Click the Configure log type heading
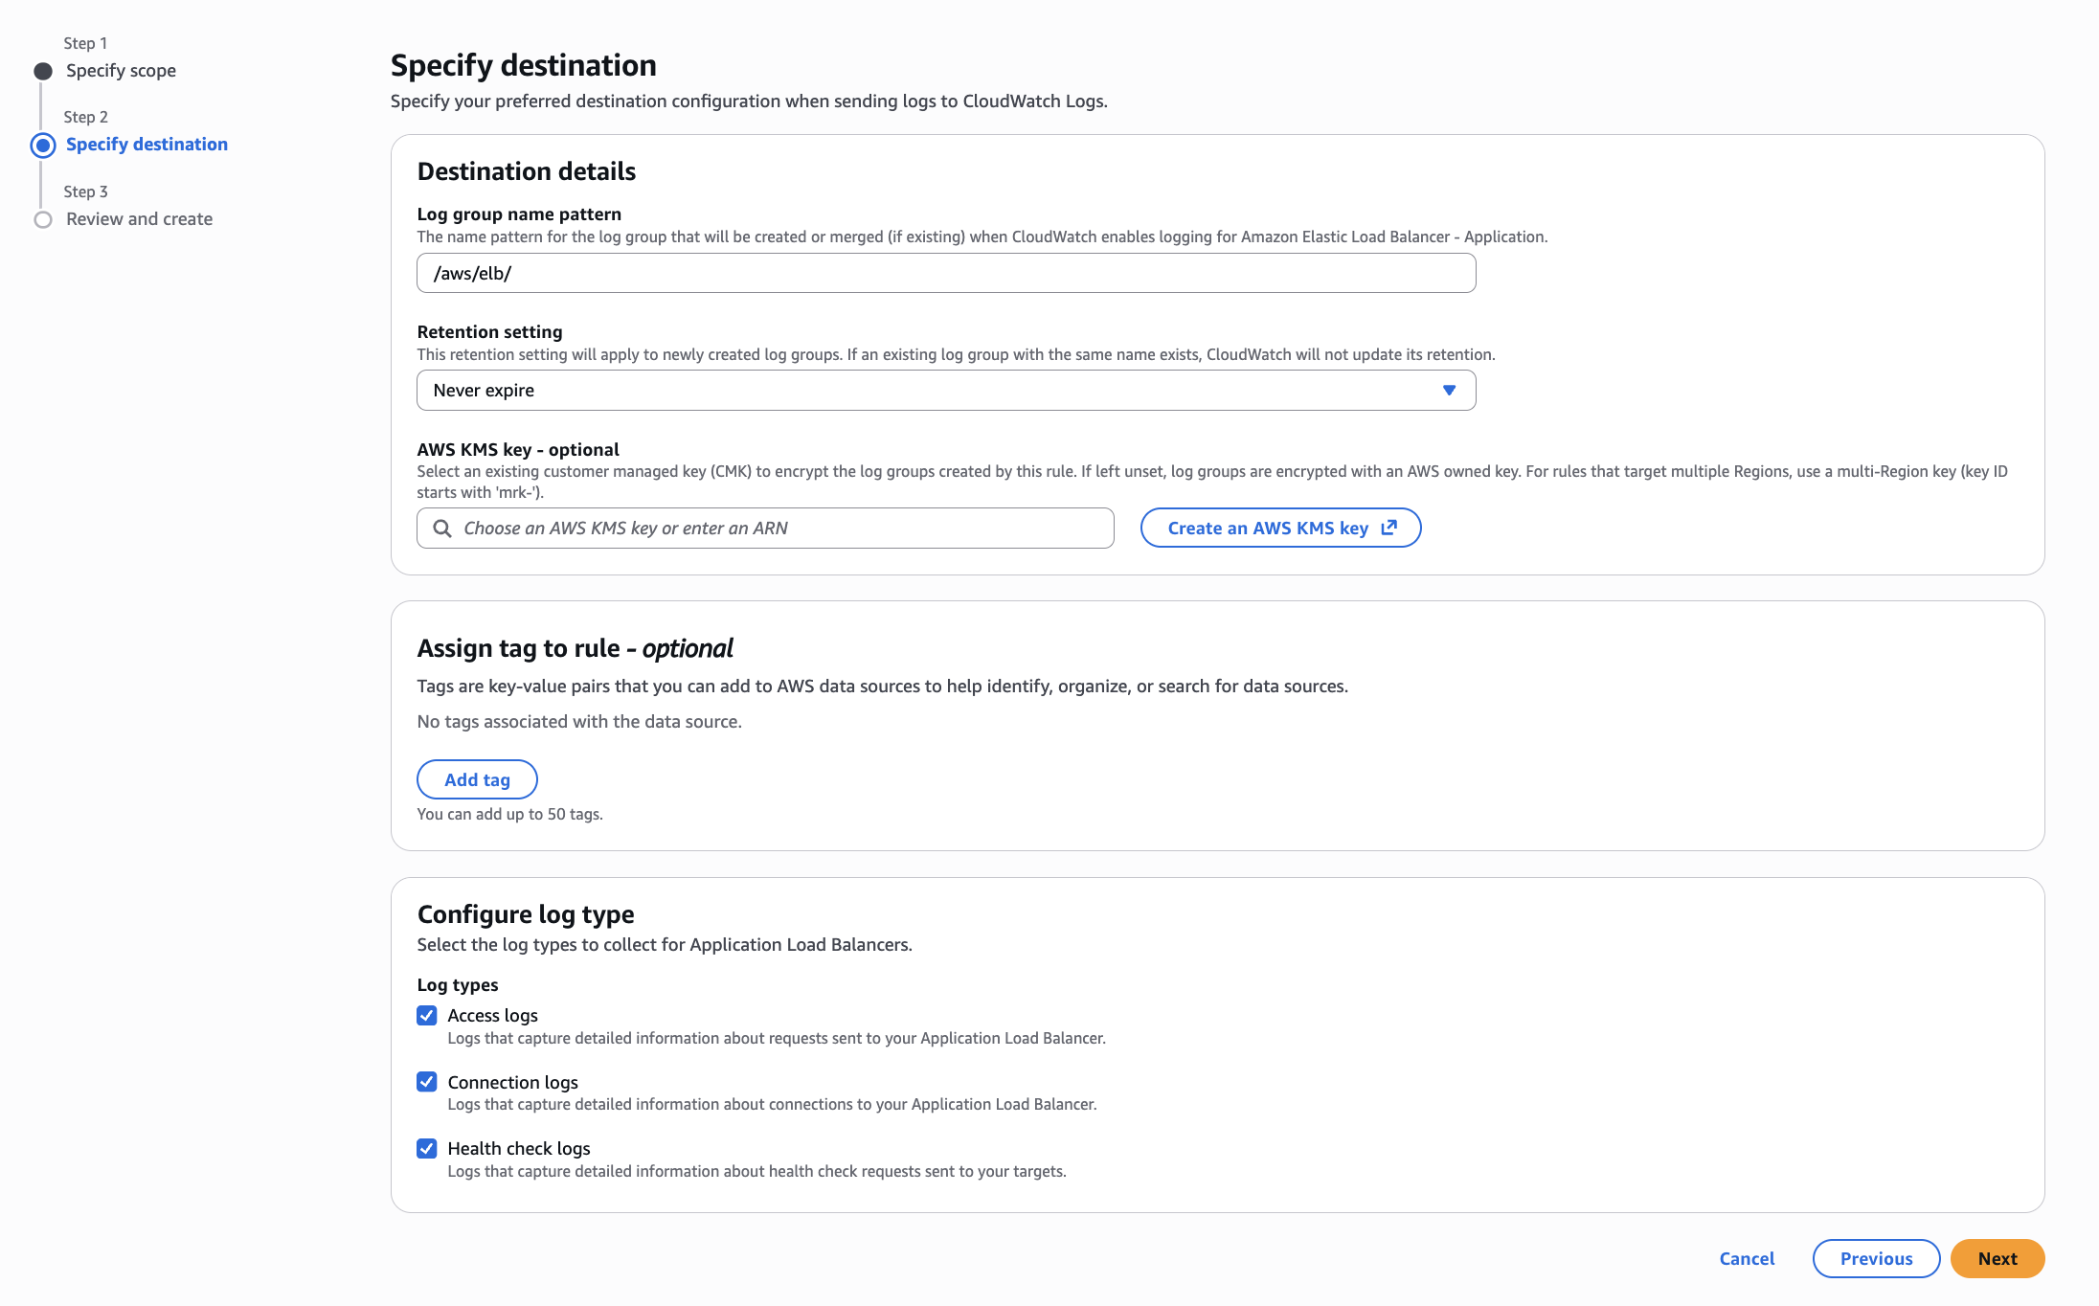This screenshot has width=2099, height=1306. (x=526, y=913)
